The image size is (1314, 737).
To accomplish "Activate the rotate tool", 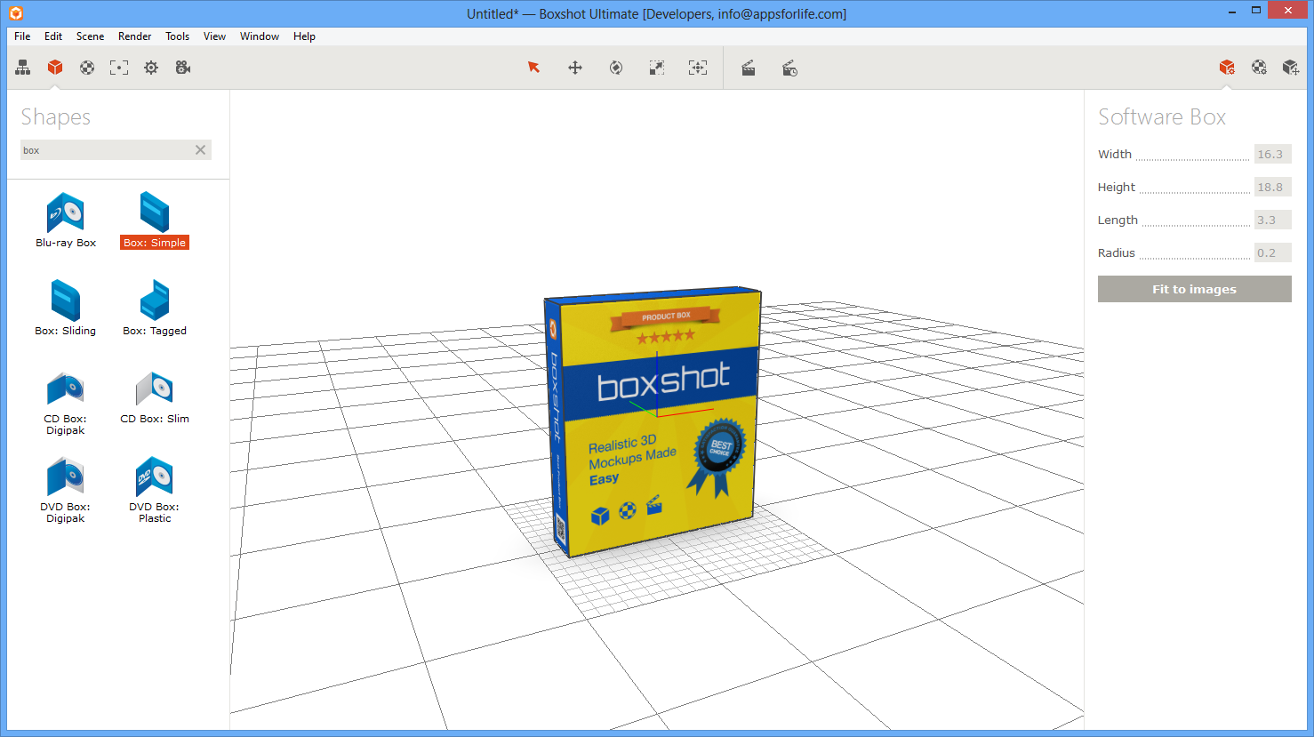I will 616,68.
